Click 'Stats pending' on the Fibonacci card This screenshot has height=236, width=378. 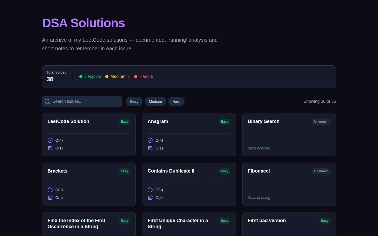pos(259,198)
